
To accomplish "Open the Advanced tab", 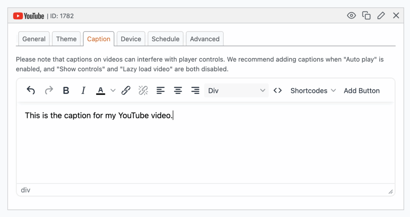I will pos(205,39).
